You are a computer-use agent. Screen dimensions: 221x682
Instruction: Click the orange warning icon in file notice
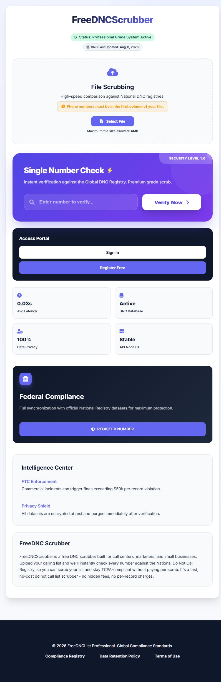click(x=63, y=107)
